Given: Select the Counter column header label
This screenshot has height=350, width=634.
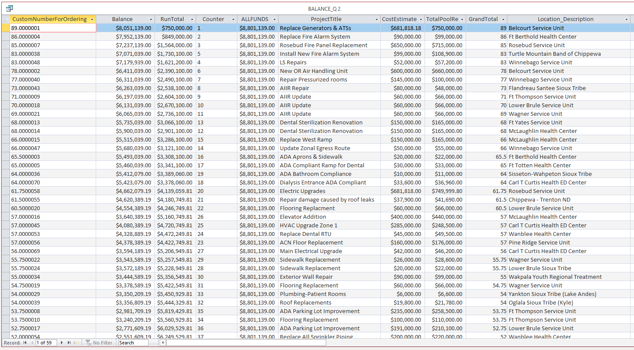Looking at the screenshot, I should (213, 19).
